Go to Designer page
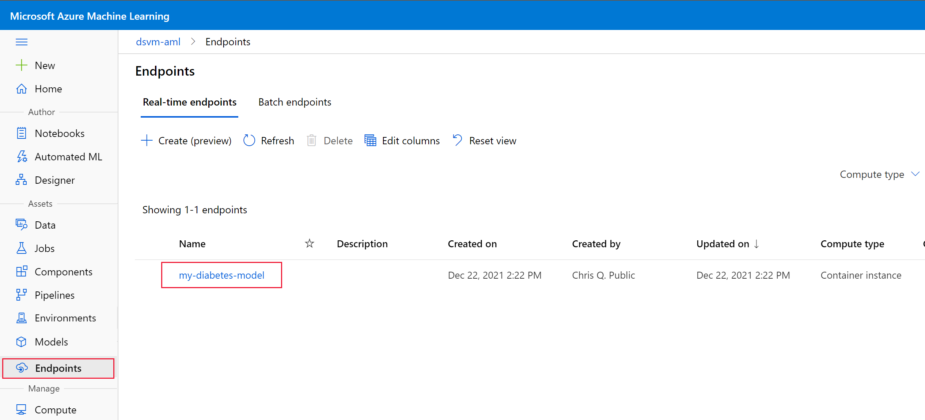Viewport: 925px width, 420px height. [54, 180]
